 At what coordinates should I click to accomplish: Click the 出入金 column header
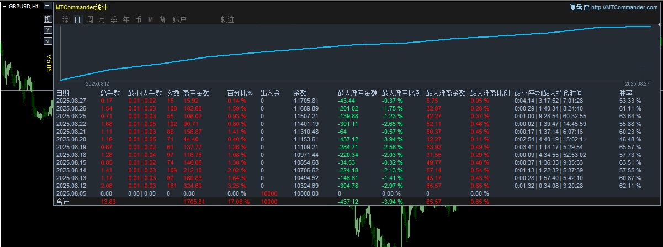point(270,93)
